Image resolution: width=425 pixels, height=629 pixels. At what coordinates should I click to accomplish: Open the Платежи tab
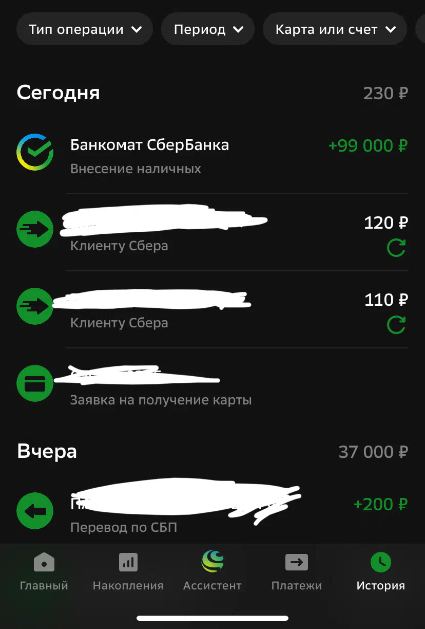(297, 570)
